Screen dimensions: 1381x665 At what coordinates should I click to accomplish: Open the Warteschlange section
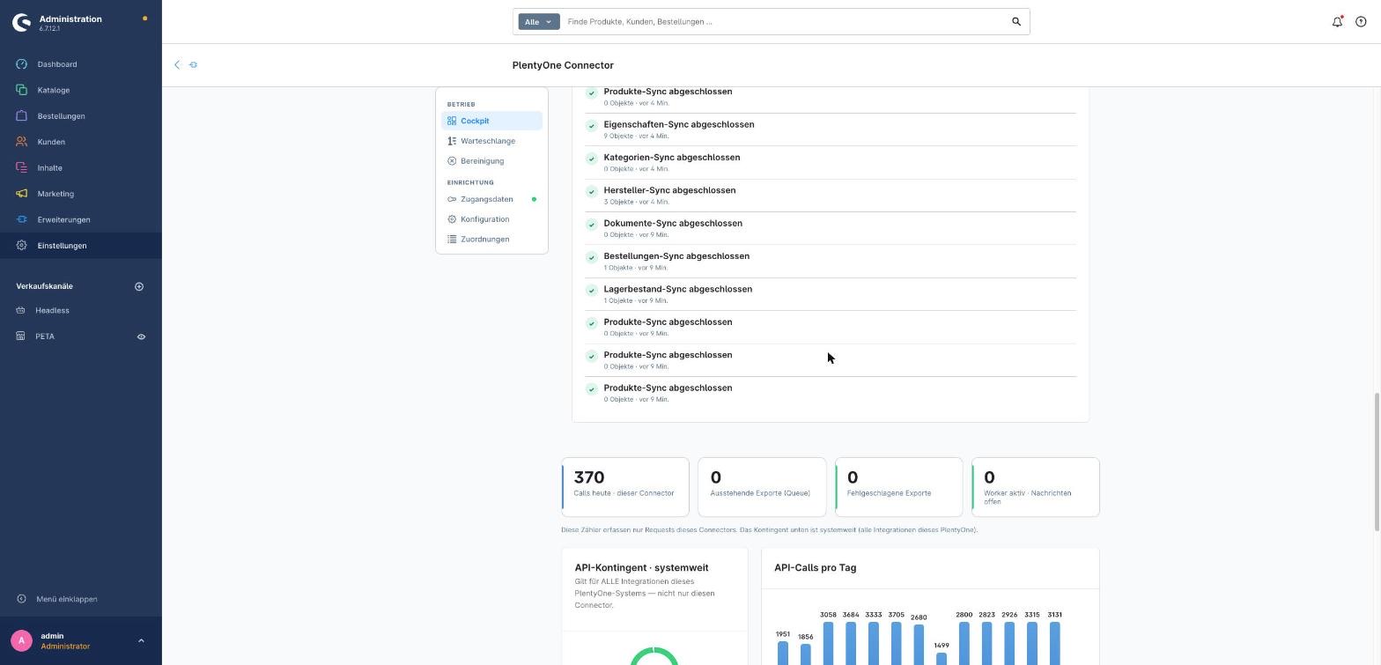coord(491,141)
